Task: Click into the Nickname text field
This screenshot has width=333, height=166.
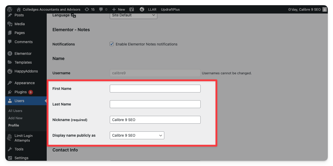Action: point(155,120)
